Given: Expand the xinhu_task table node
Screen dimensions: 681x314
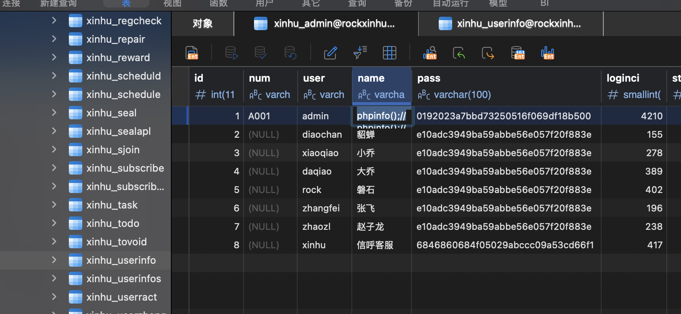Looking at the screenshot, I should 54,205.
